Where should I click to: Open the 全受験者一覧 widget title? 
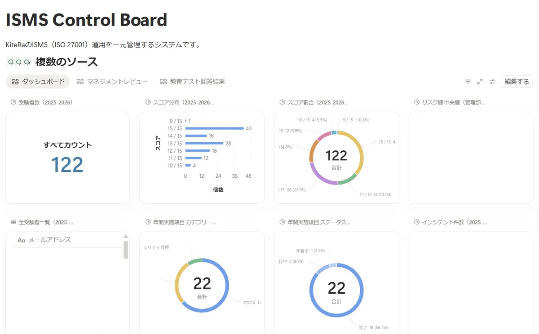tap(46, 222)
